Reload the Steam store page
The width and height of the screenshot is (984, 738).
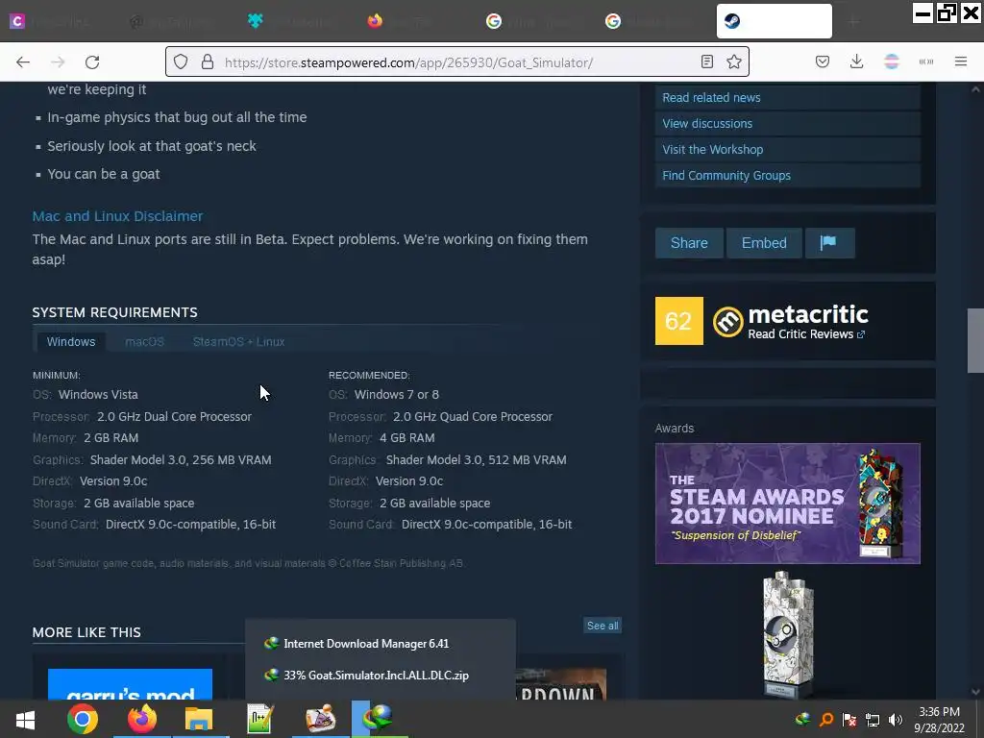coord(92,62)
